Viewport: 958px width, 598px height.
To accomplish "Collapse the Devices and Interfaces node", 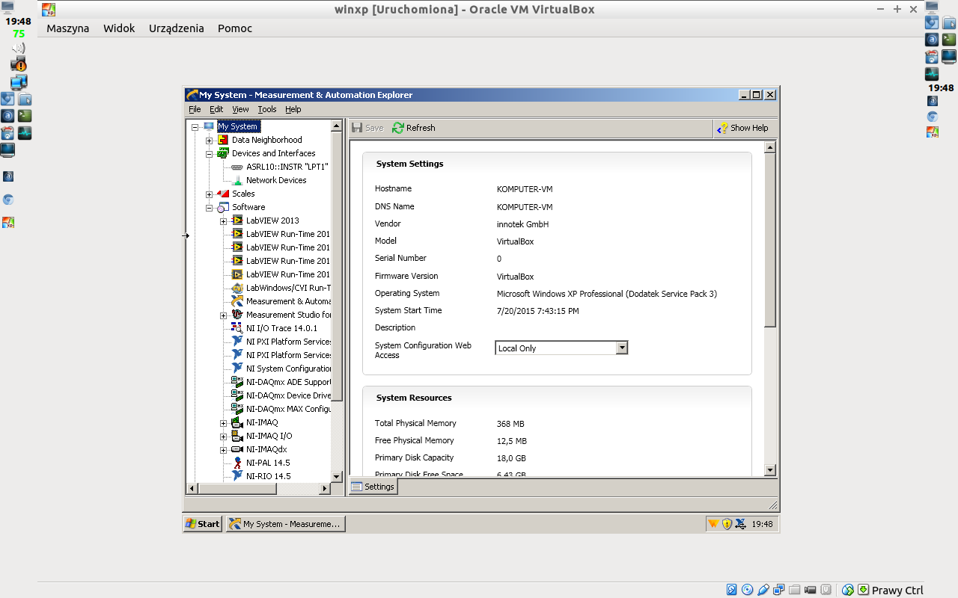I will pos(210,153).
